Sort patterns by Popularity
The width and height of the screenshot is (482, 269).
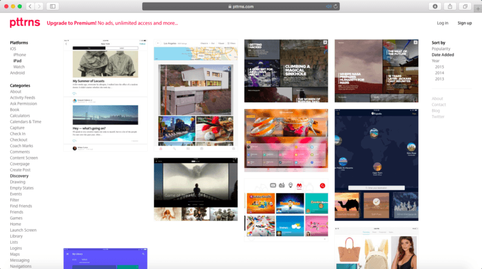(x=441, y=49)
